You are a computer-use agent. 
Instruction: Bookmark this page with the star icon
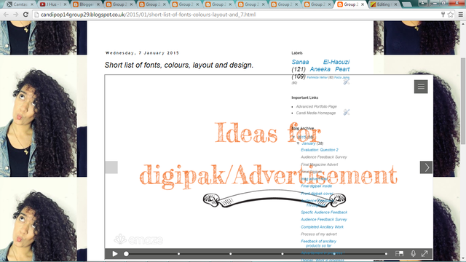[451, 15]
